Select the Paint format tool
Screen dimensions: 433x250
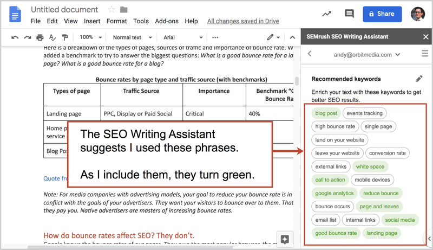click(65, 37)
